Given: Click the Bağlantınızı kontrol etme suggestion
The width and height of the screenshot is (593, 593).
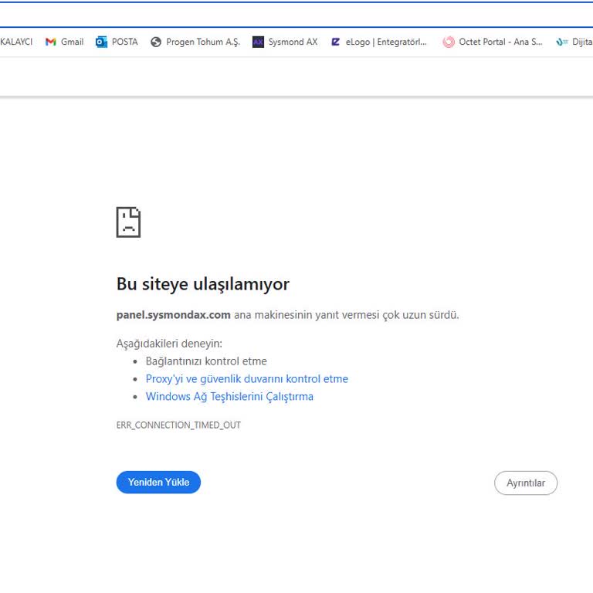Looking at the screenshot, I should [x=206, y=361].
